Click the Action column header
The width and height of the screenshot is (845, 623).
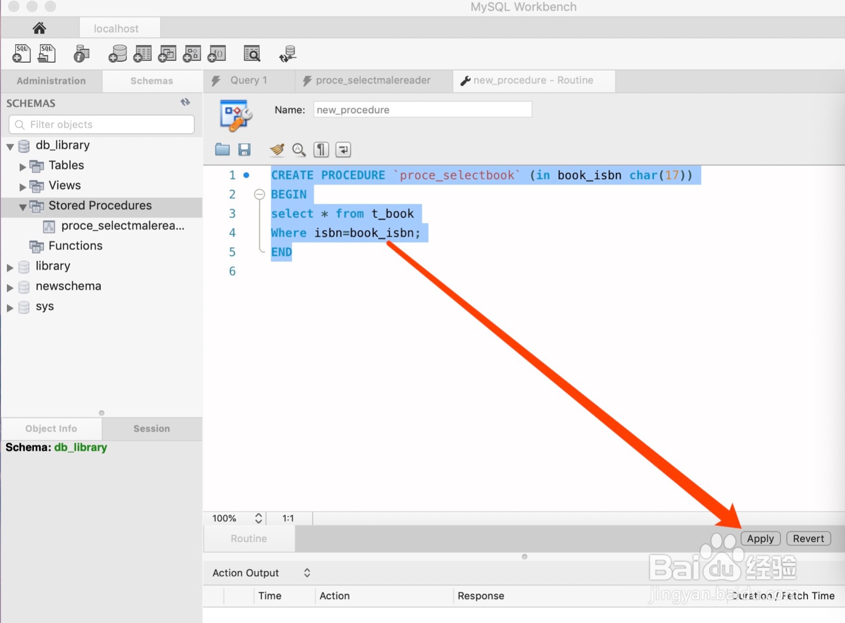pyautogui.click(x=334, y=596)
